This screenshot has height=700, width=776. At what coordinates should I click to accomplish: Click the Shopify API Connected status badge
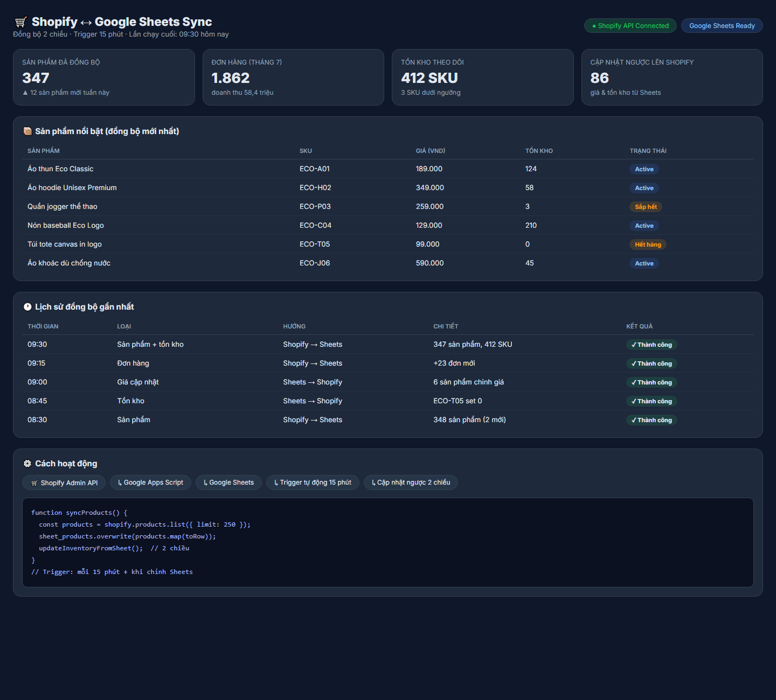coord(630,26)
